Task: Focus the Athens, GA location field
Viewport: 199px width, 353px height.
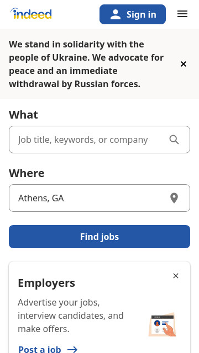Action: coord(99,198)
